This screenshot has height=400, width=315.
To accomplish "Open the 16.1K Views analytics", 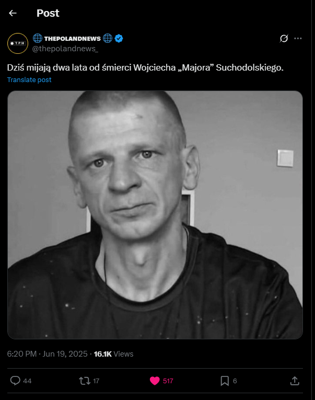I will [113, 354].
